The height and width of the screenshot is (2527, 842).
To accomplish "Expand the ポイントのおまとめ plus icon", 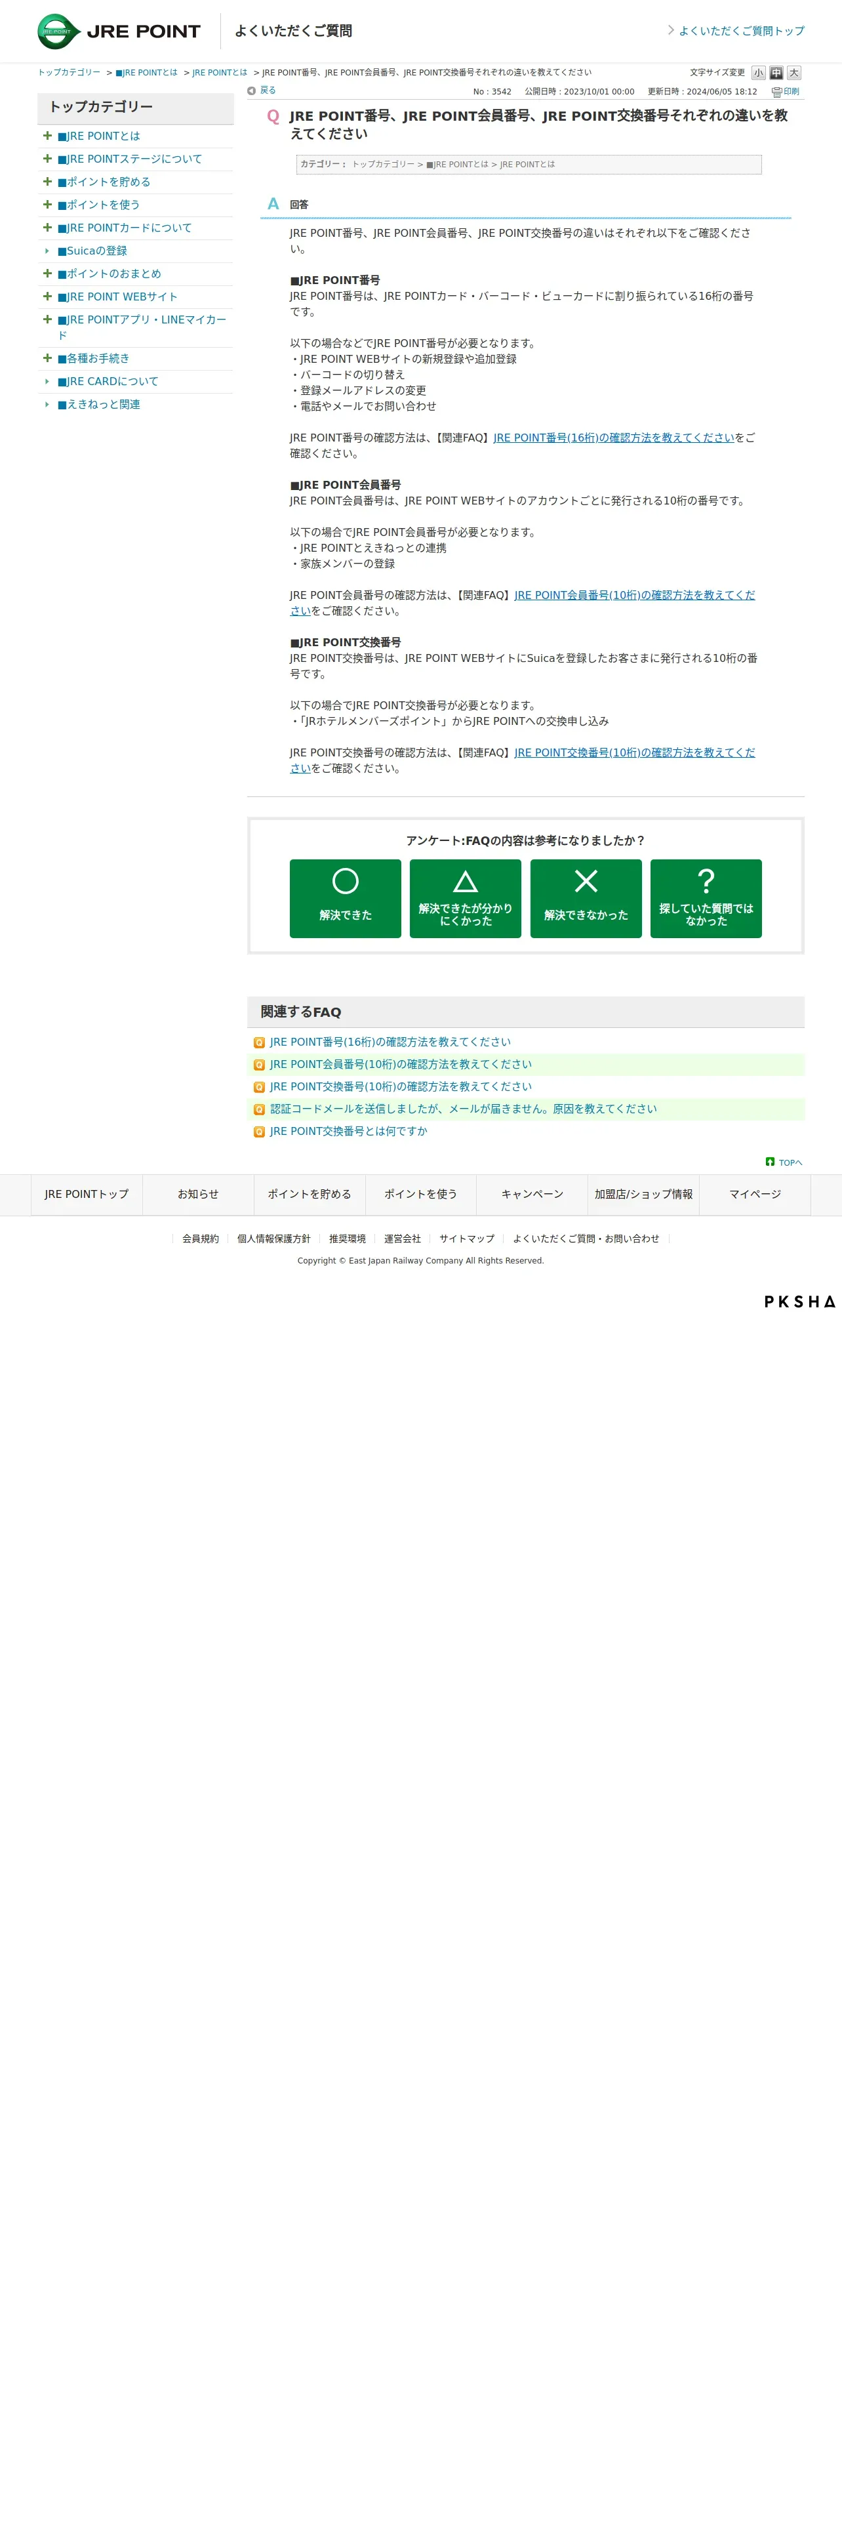I will tap(47, 273).
